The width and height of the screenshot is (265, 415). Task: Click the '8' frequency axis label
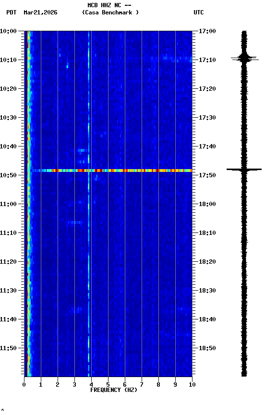pos(158,385)
